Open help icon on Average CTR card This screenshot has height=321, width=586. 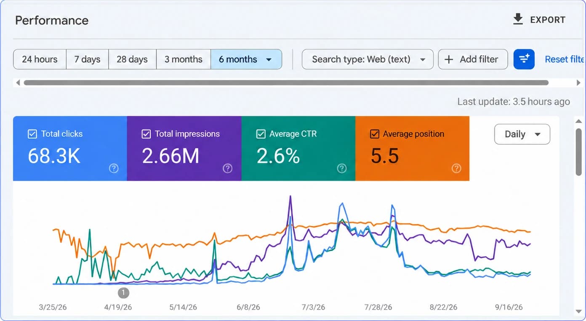click(x=342, y=169)
